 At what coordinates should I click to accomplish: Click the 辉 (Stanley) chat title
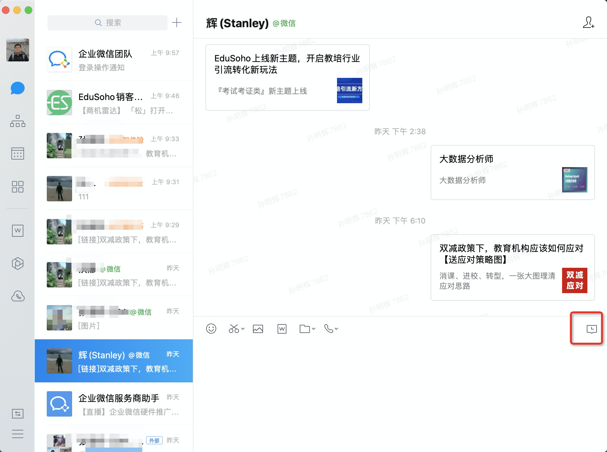point(237,23)
